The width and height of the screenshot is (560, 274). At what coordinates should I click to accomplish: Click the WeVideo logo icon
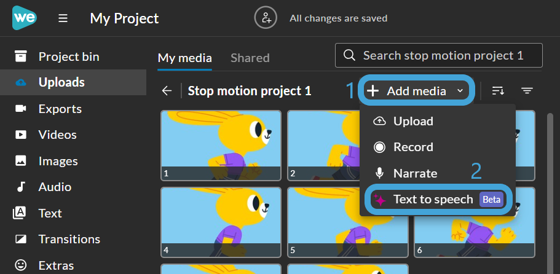25,18
